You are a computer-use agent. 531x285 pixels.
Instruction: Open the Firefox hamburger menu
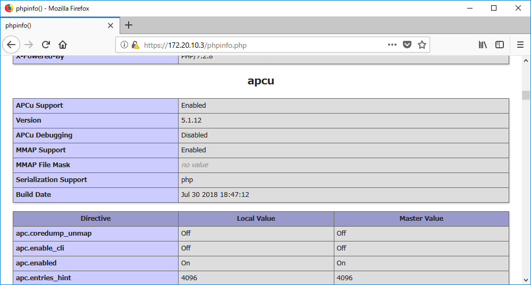pos(520,45)
